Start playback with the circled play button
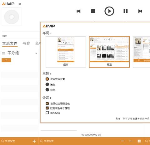This screenshot has width=150, height=145. [x=109, y=11]
